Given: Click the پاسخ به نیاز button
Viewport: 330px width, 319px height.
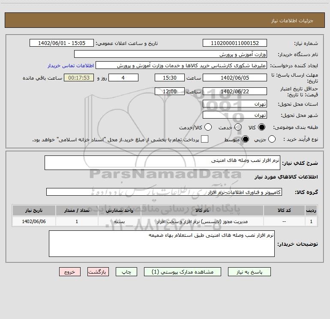Looking at the screenshot, I should pos(249,272).
